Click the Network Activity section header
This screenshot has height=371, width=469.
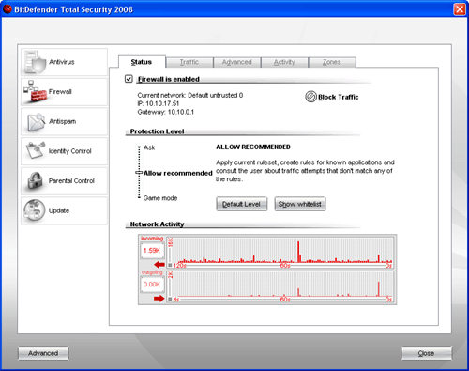pyautogui.click(x=157, y=224)
